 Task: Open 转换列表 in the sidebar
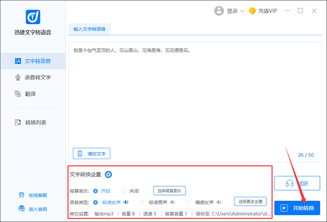tap(33, 123)
